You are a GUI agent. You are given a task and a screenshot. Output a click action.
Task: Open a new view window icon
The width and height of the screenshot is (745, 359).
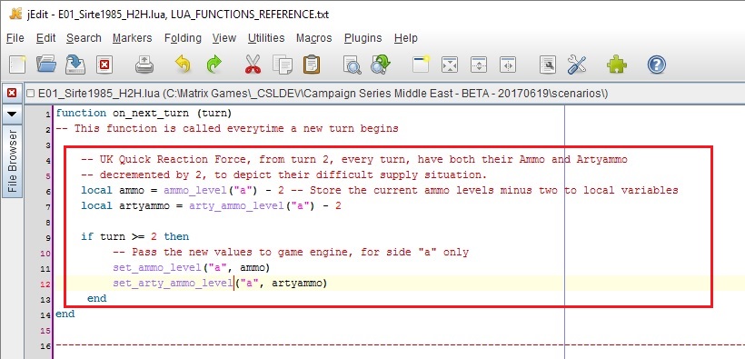421,65
